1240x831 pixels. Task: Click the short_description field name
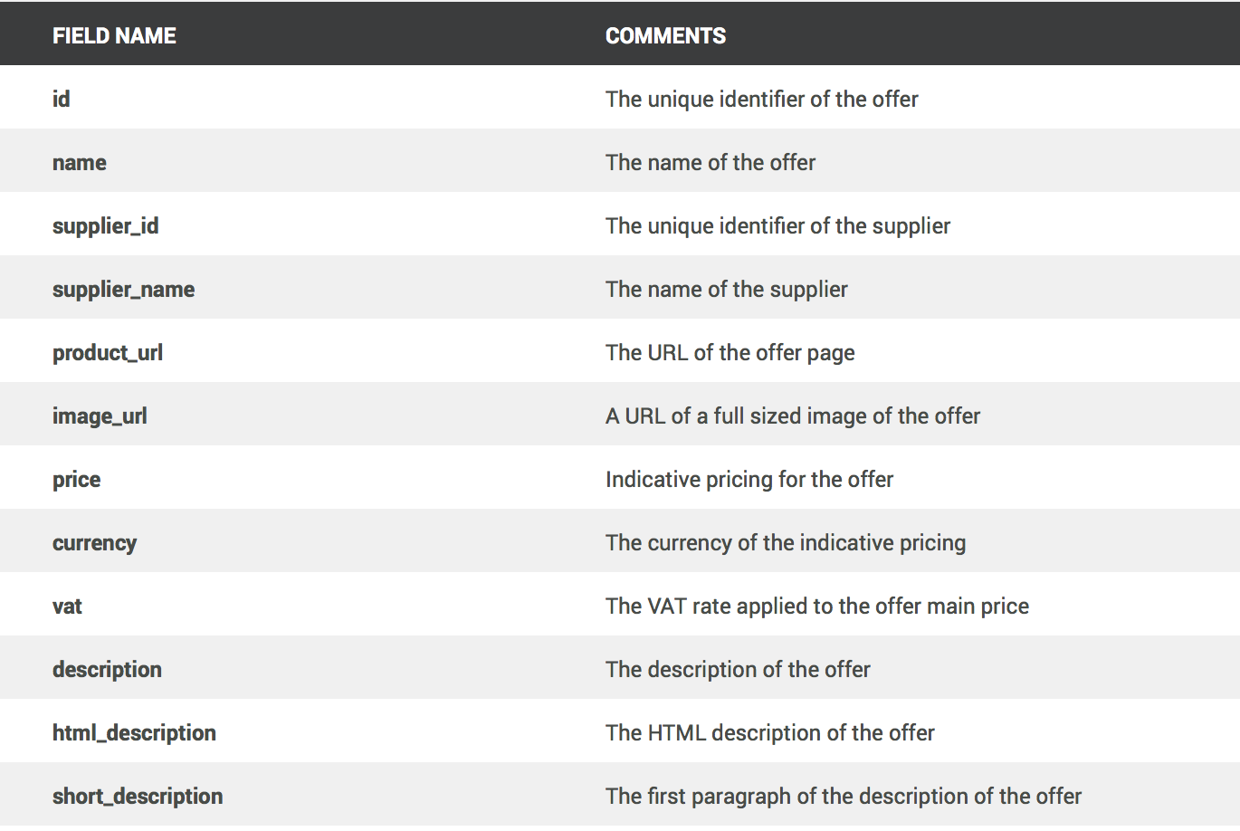click(138, 797)
